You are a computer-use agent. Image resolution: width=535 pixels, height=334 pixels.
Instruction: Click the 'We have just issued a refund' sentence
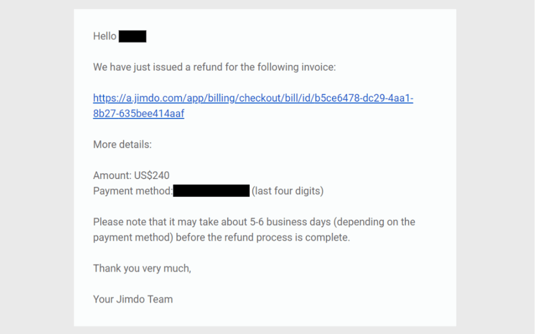214,67
